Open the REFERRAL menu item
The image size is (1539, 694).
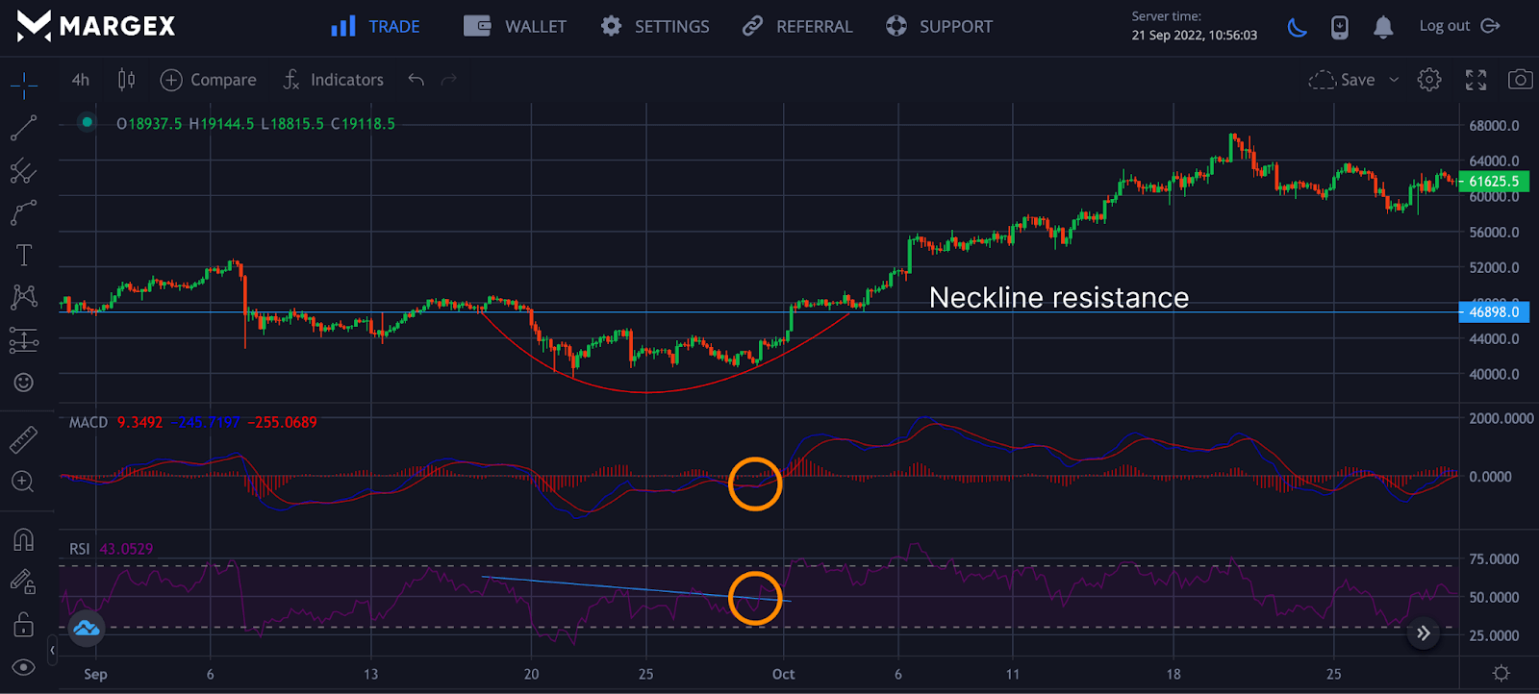pos(797,27)
